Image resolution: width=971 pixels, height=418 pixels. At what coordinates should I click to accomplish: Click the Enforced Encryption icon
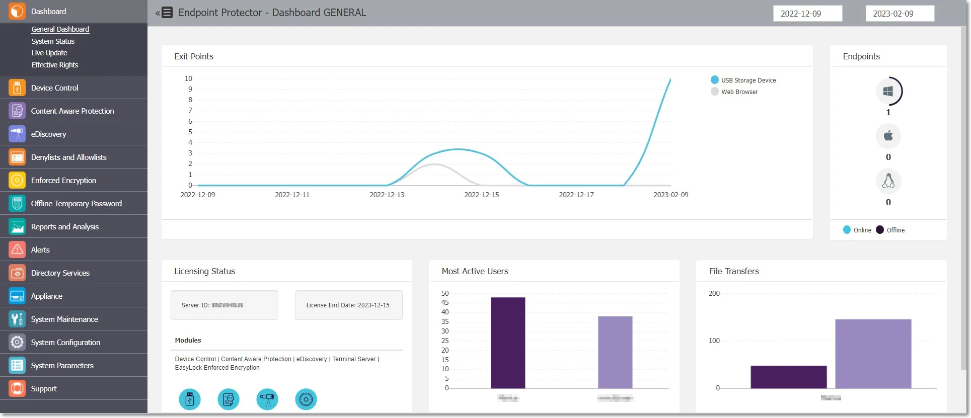(17, 180)
